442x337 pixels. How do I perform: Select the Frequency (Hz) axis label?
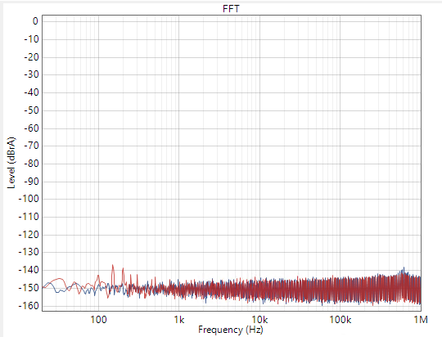coord(231,330)
